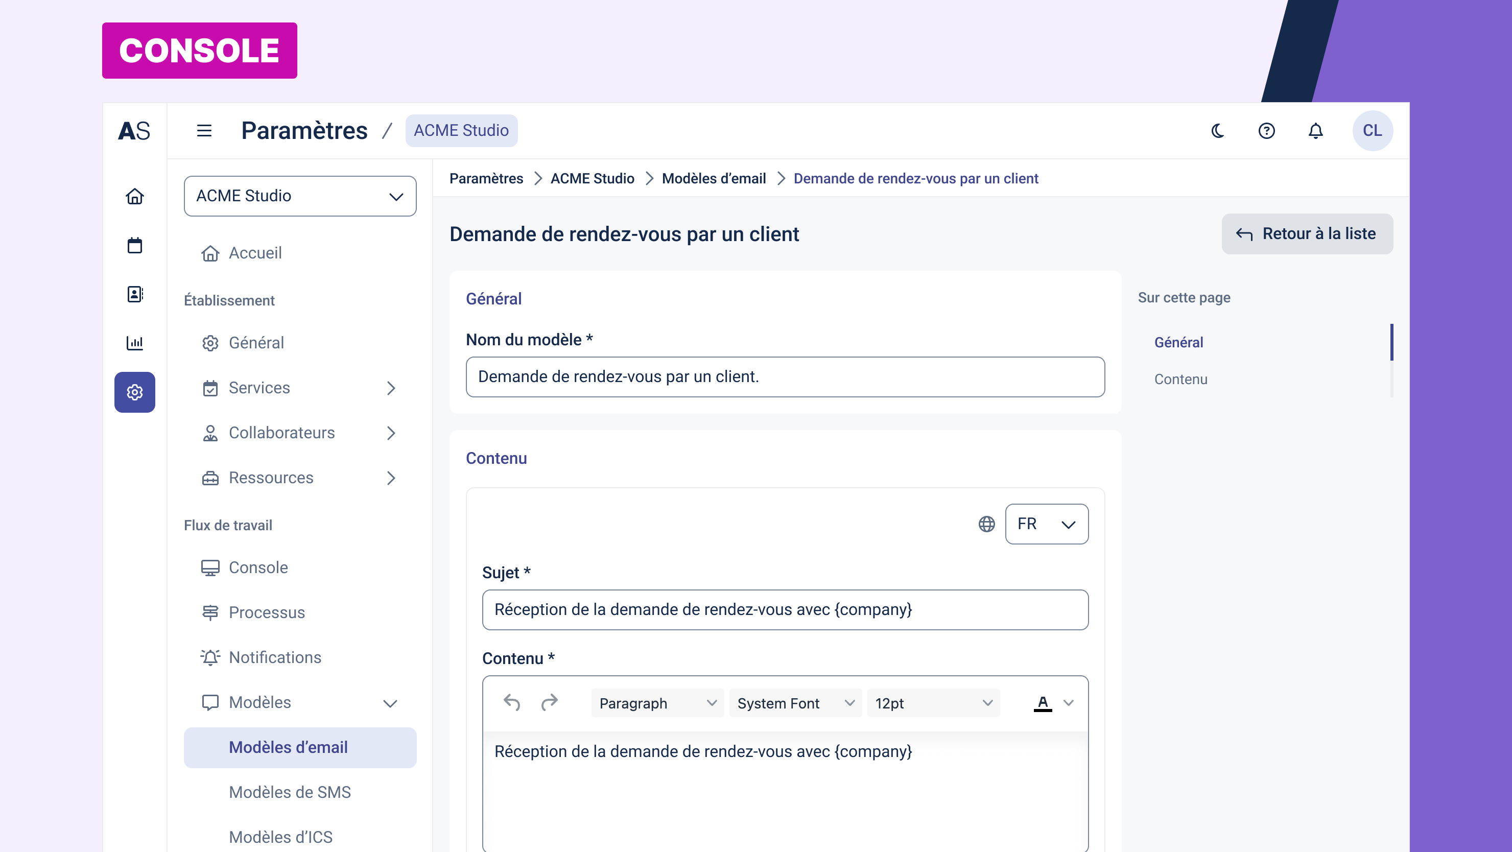The height and width of the screenshot is (852, 1512).
Task: Open the ACME Studio establishment dropdown
Action: tap(300, 196)
